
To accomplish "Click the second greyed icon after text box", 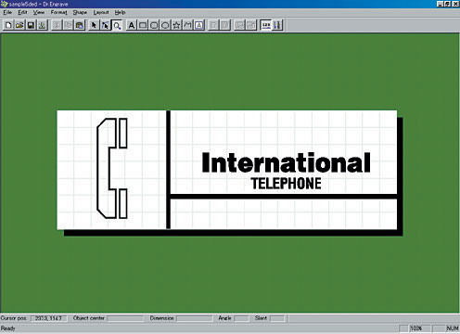I will point(225,25).
